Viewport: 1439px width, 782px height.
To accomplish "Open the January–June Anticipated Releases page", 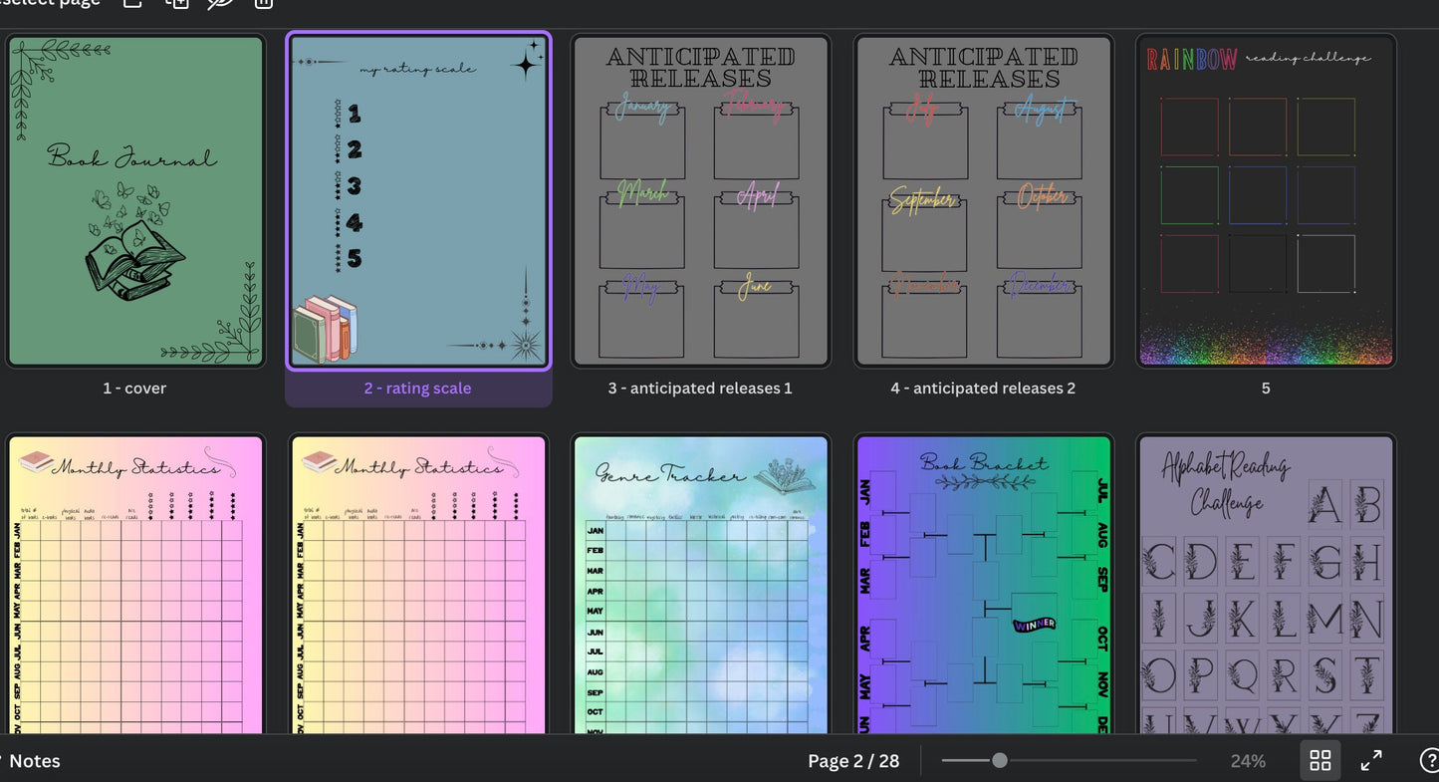I will click(701, 201).
